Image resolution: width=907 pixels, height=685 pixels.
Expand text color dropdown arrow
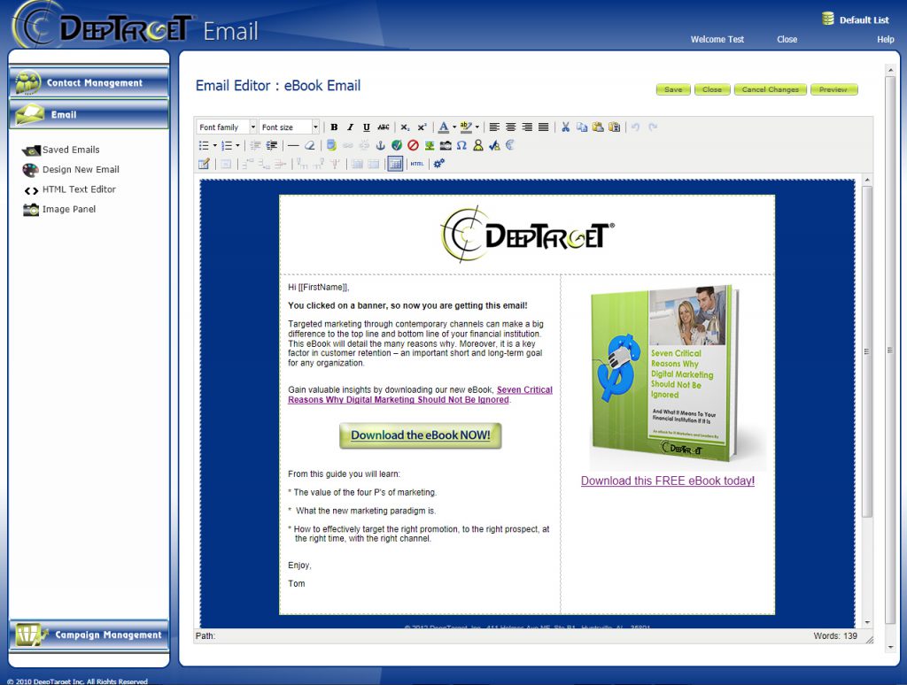[x=454, y=127]
